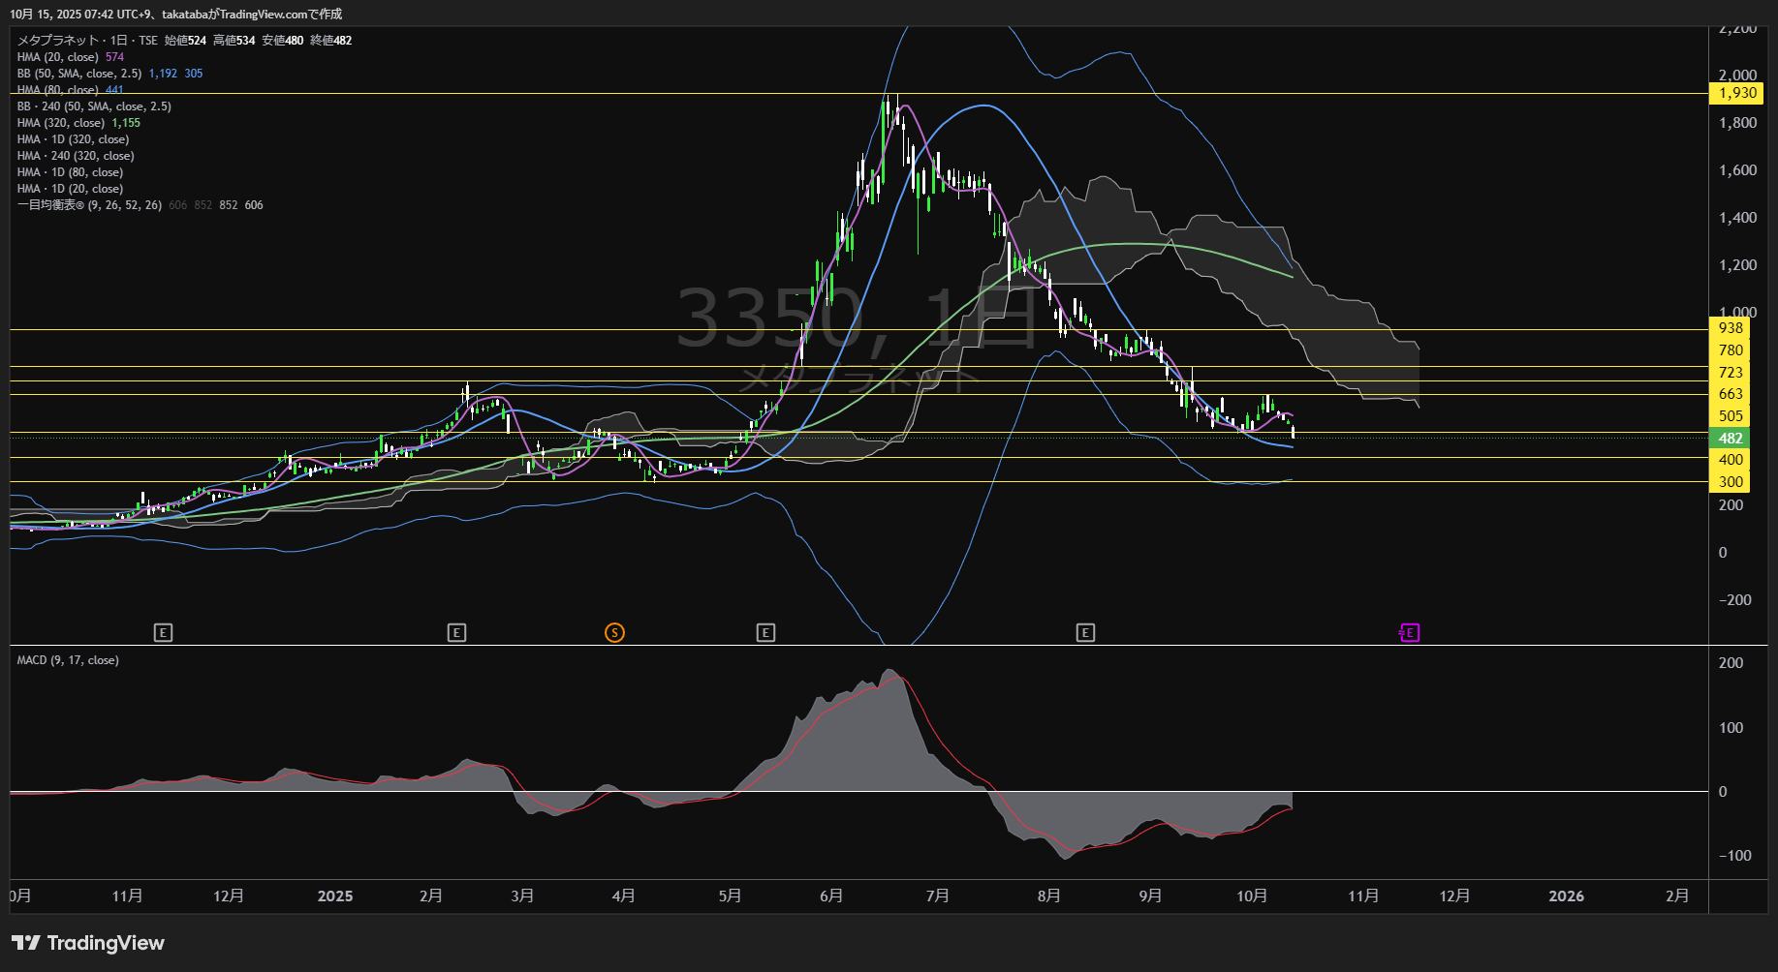Click the 7月 label on time axis
This screenshot has height=972, width=1778.
coord(937,896)
